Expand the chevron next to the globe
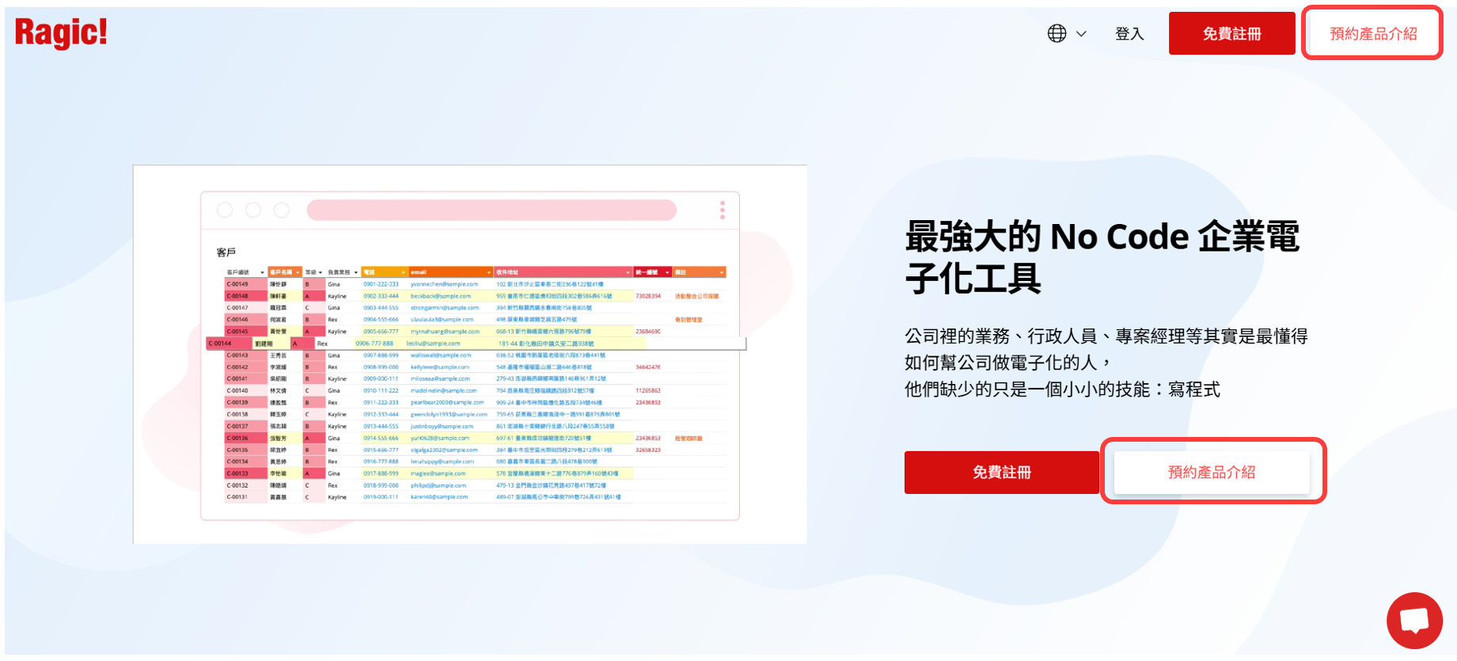 pos(1081,34)
